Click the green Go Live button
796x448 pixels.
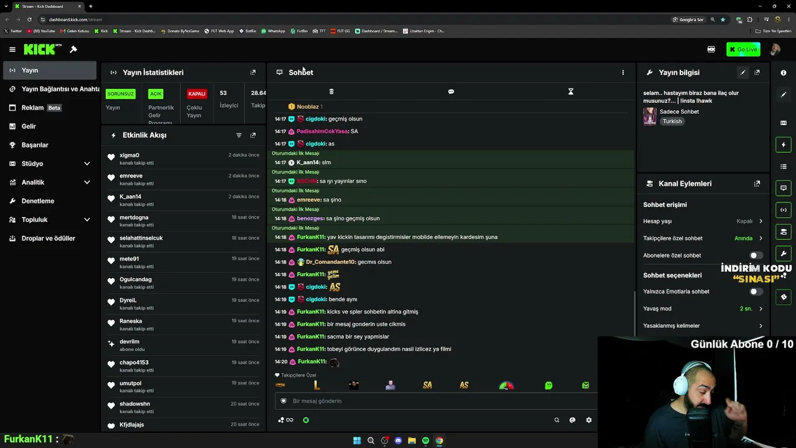coord(743,49)
